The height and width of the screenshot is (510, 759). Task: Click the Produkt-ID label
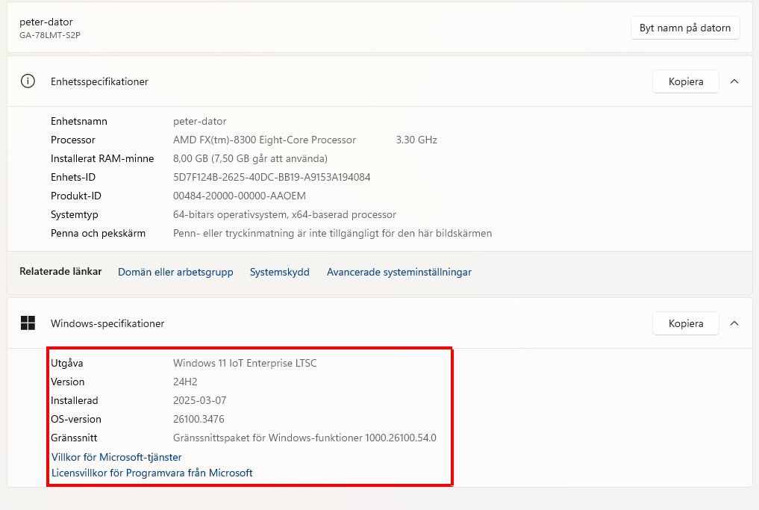(x=76, y=196)
